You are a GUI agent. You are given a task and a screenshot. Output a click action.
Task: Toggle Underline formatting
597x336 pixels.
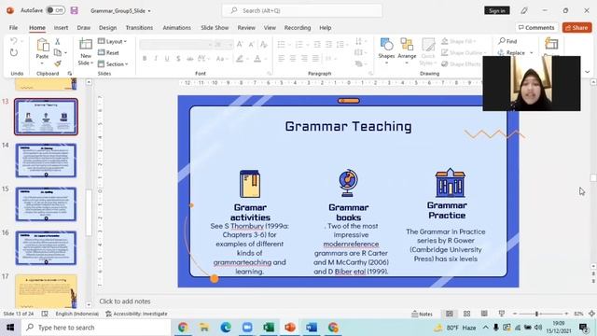(166, 59)
